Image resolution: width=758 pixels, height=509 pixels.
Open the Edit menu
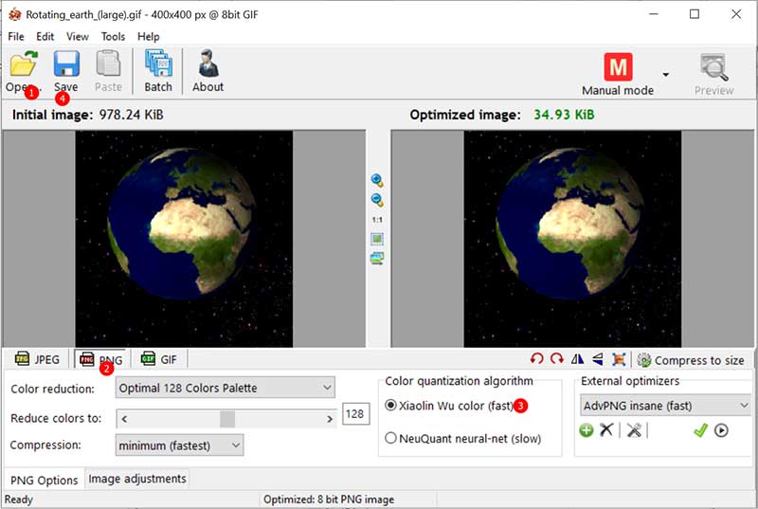(45, 36)
